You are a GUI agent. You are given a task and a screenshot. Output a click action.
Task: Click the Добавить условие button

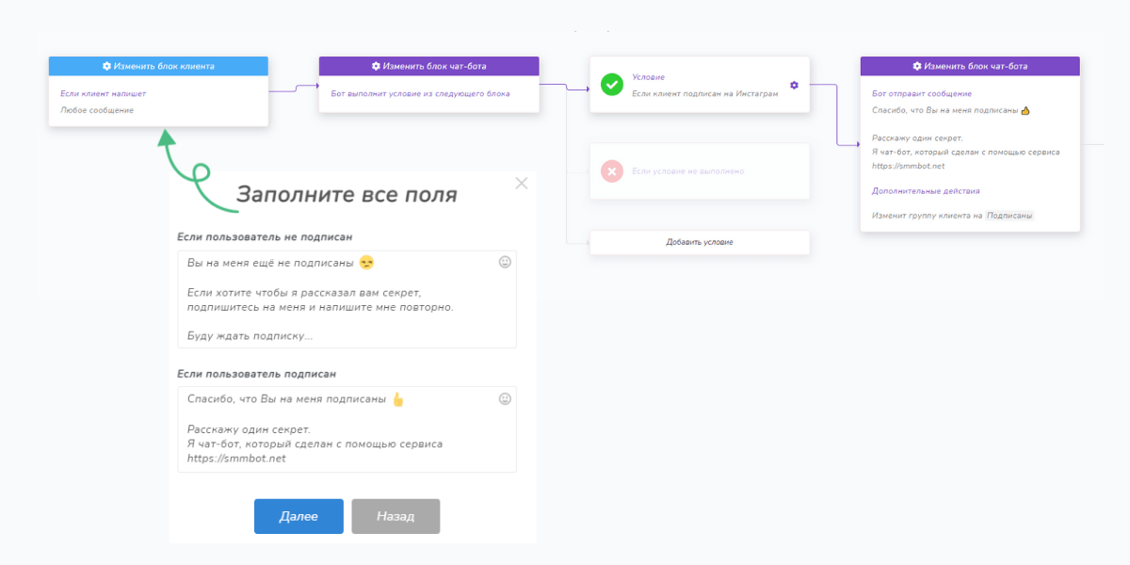pyautogui.click(x=700, y=242)
